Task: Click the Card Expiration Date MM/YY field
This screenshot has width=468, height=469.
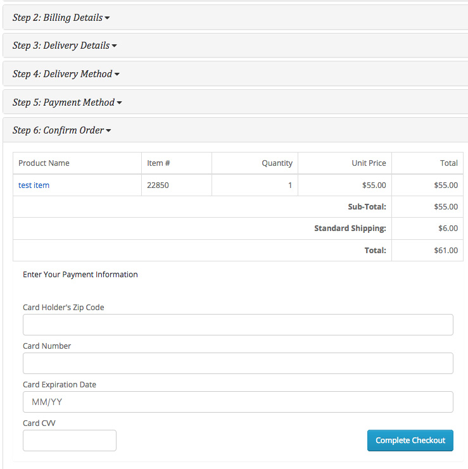Action: pos(238,402)
